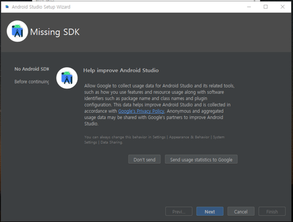Image resolution: width=293 pixels, height=222 pixels.
Task: Open Google's Privacy Policy link
Action: coord(141,111)
